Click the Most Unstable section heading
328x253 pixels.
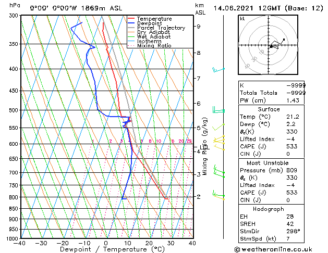pyautogui.click(x=268, y=163)
